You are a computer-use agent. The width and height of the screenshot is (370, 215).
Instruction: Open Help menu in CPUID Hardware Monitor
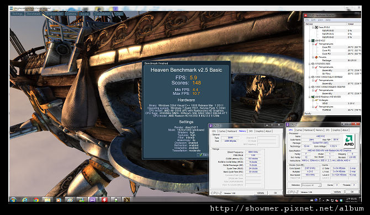(328, 20)
